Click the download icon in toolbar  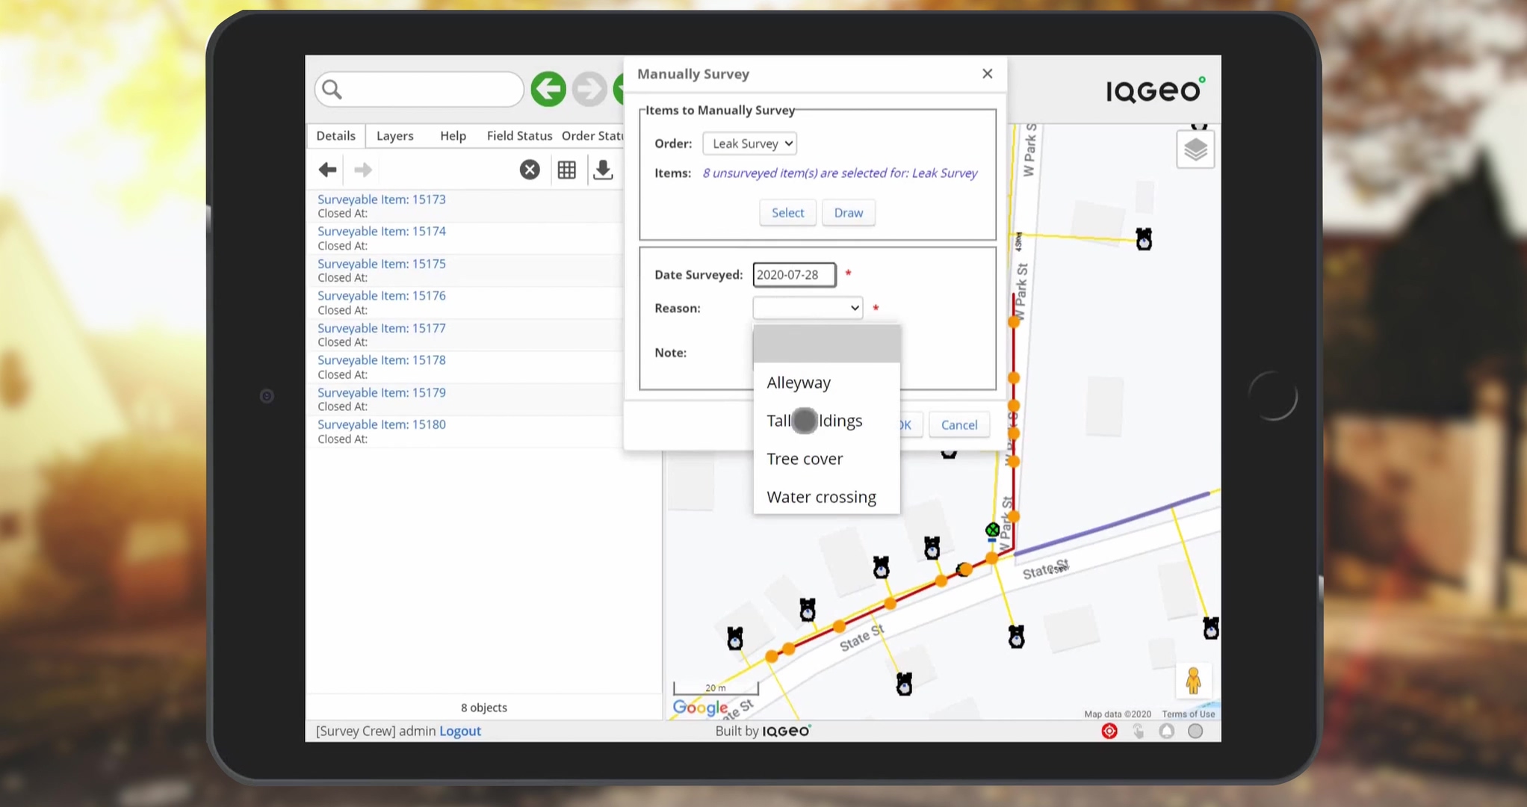coord(603,169)
